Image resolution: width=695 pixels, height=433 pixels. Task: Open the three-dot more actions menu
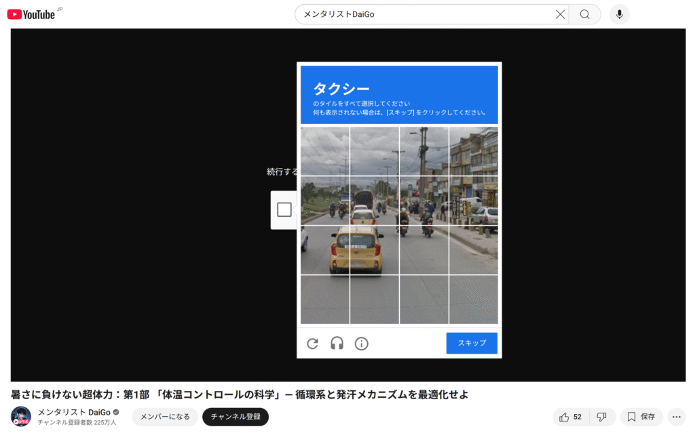pyautogui.click(x=676, y=417)
